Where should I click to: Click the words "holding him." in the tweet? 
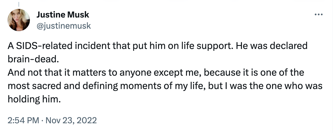click(34, 100)
